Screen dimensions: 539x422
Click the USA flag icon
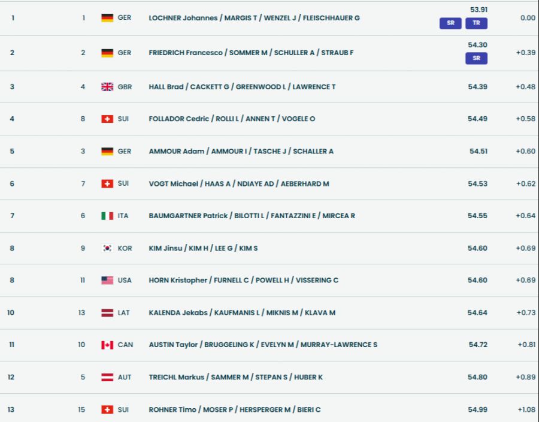(107, 281)
